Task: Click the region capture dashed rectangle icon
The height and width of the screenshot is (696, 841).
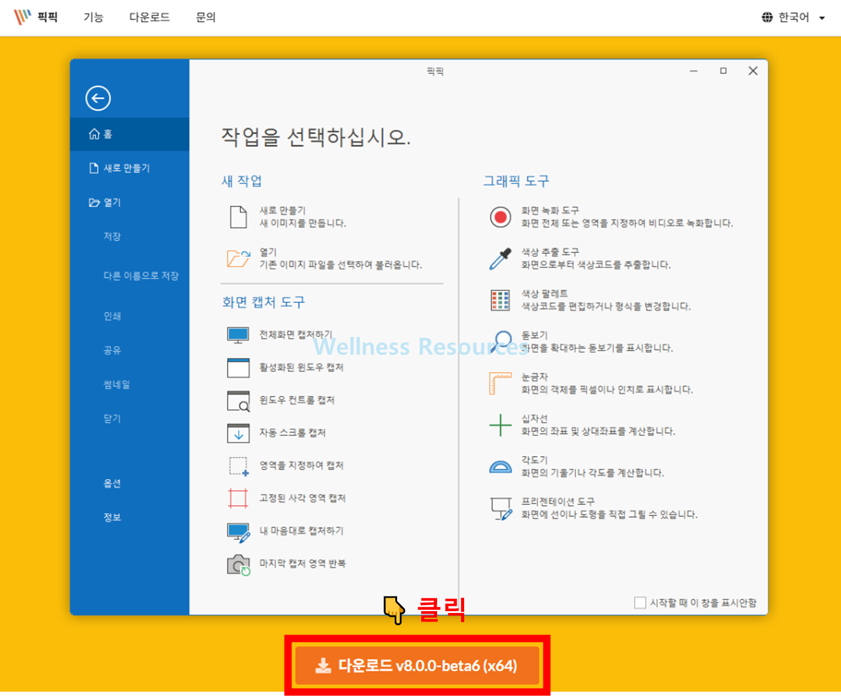Action: coord(239,466)
